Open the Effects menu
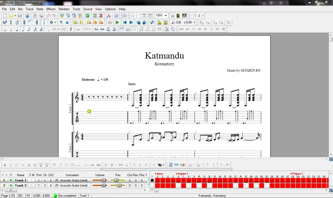 (51, 9)
